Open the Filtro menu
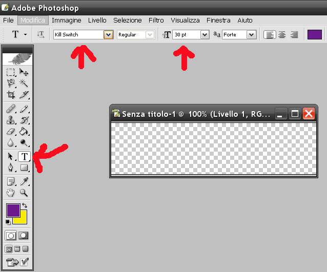Image resolution: width=327 pixels, height=272 pixels. pos(156,20)
